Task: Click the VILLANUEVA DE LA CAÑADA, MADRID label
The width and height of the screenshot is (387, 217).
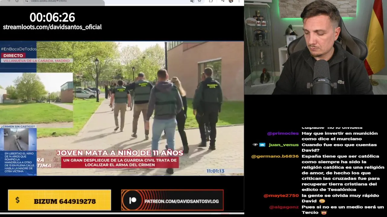Action: click(37, 61)
